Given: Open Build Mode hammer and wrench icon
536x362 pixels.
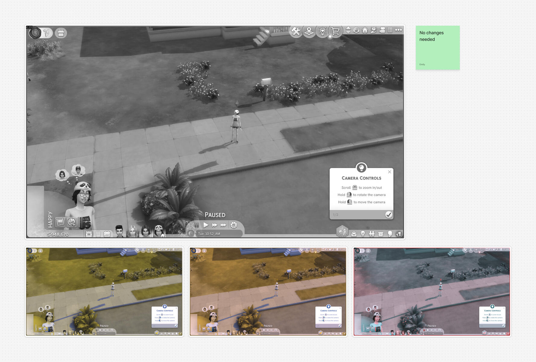Looking at the screenshot, I should 296,31.
